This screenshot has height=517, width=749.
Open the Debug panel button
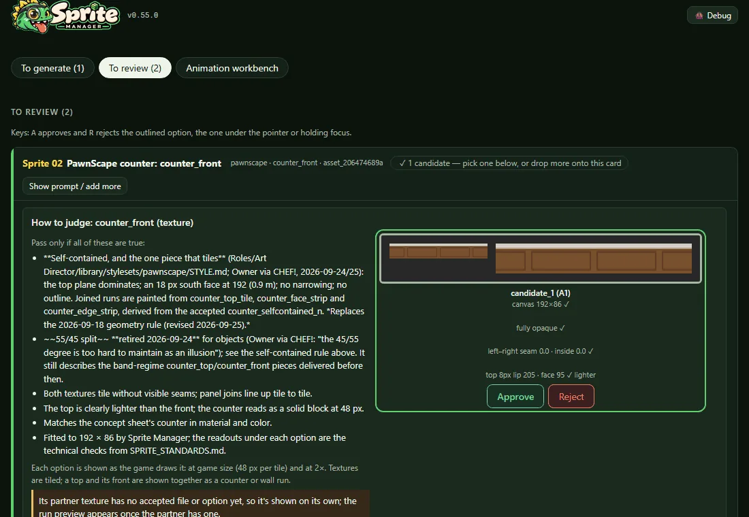[x=712, y=15]
